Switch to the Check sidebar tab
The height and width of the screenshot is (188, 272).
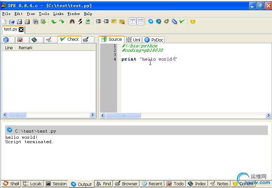(x=69, y=39)
